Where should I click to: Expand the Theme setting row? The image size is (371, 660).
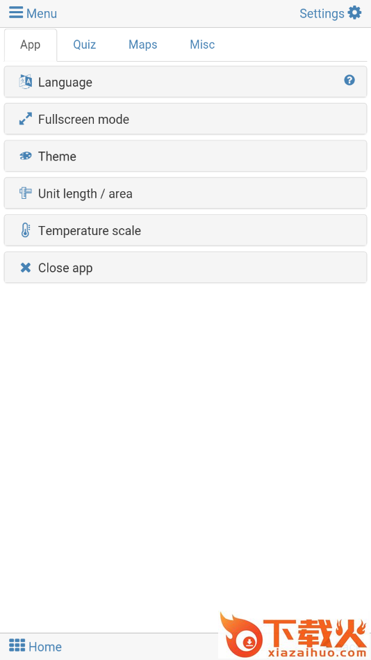tap(185, 156)
